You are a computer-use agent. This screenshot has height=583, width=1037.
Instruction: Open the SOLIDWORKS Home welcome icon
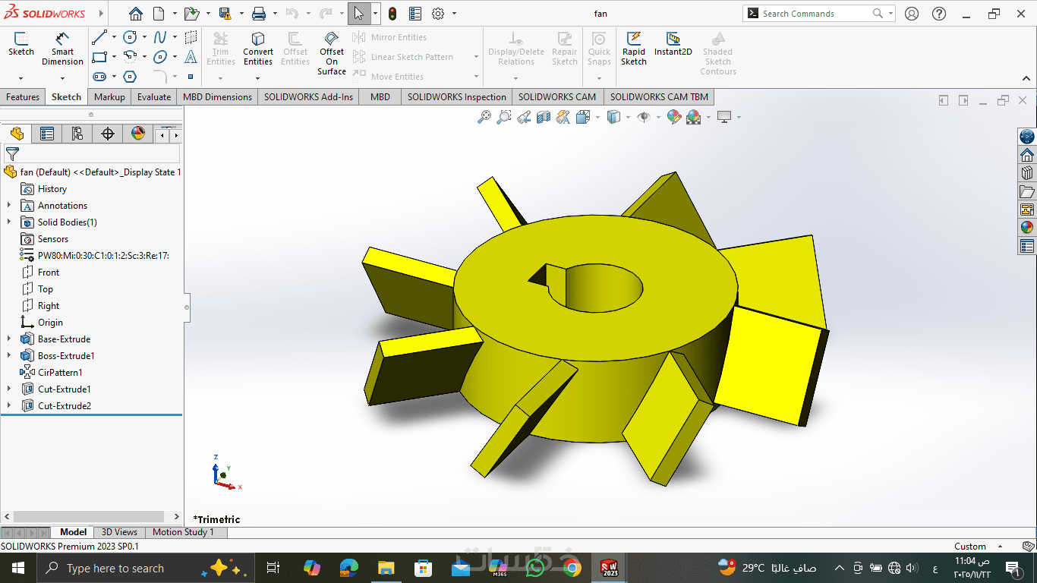tap(136, 14)
